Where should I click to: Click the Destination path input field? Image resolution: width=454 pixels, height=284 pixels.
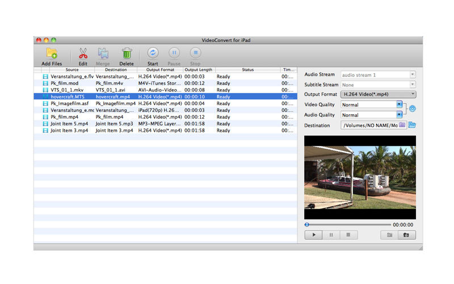[374, 125]
